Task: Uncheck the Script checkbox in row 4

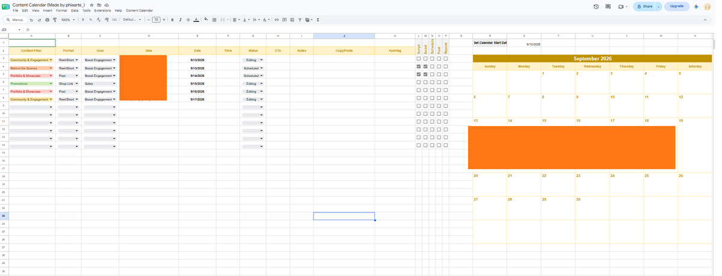Action: click(x=419, y=67)
